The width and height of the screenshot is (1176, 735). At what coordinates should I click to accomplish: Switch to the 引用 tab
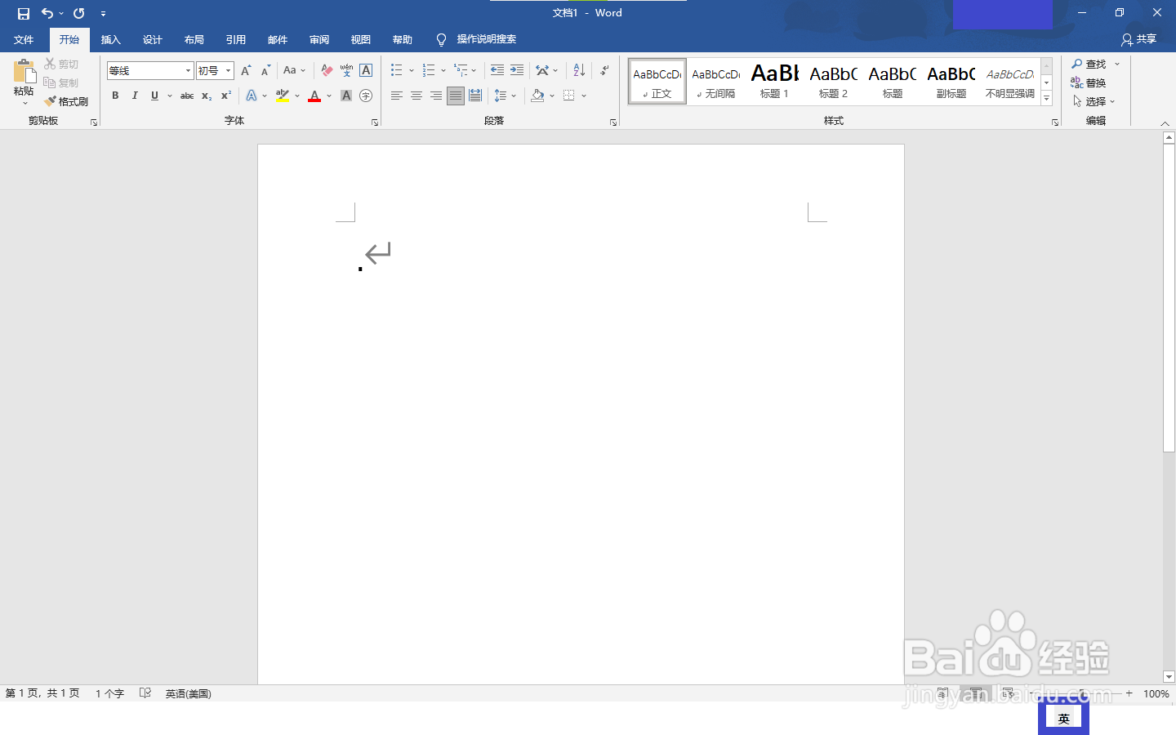coord(236,39)
